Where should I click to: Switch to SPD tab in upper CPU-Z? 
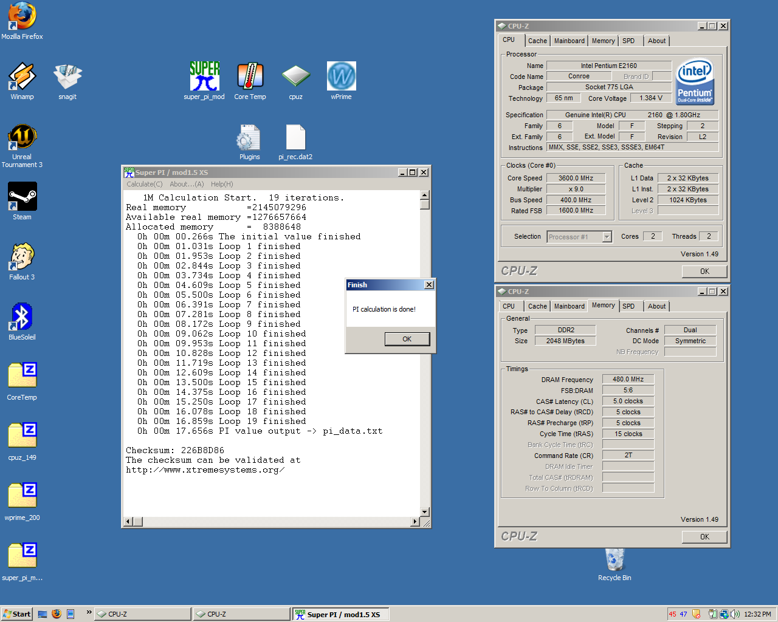(x=628, y=41)
